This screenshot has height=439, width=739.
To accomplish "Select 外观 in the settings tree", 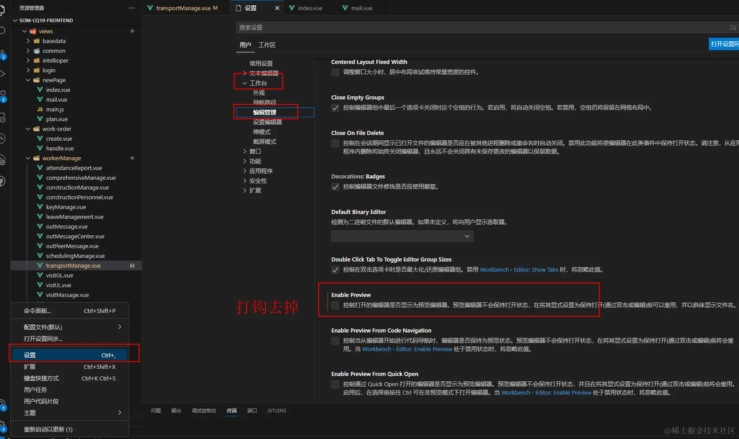I will (259, 93).
